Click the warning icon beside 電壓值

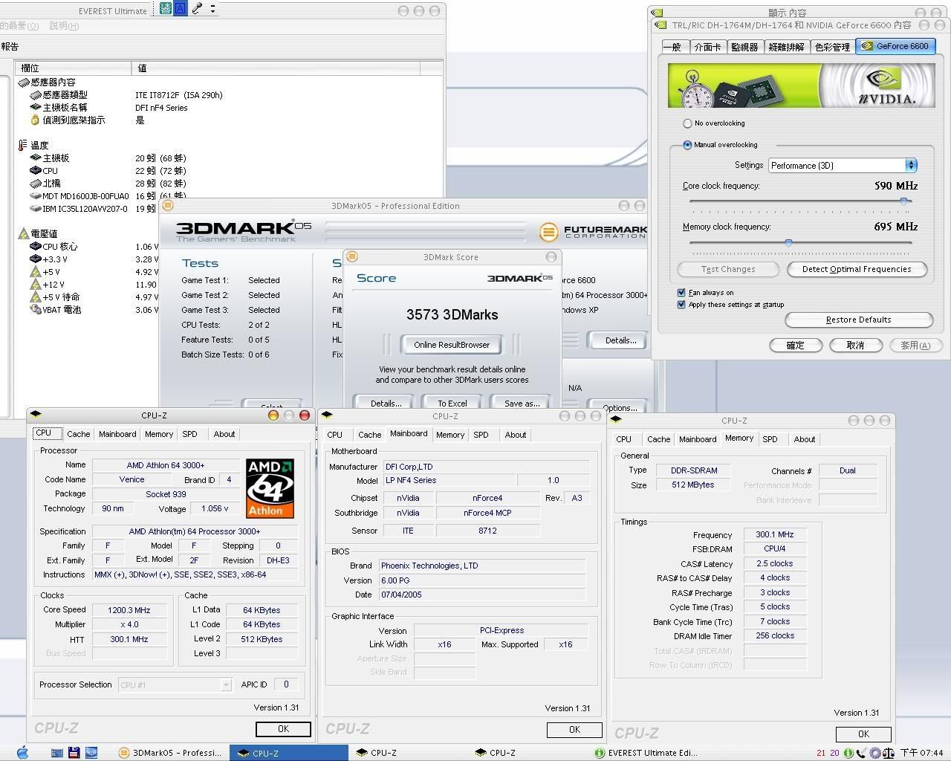click(x=23, y=233)
